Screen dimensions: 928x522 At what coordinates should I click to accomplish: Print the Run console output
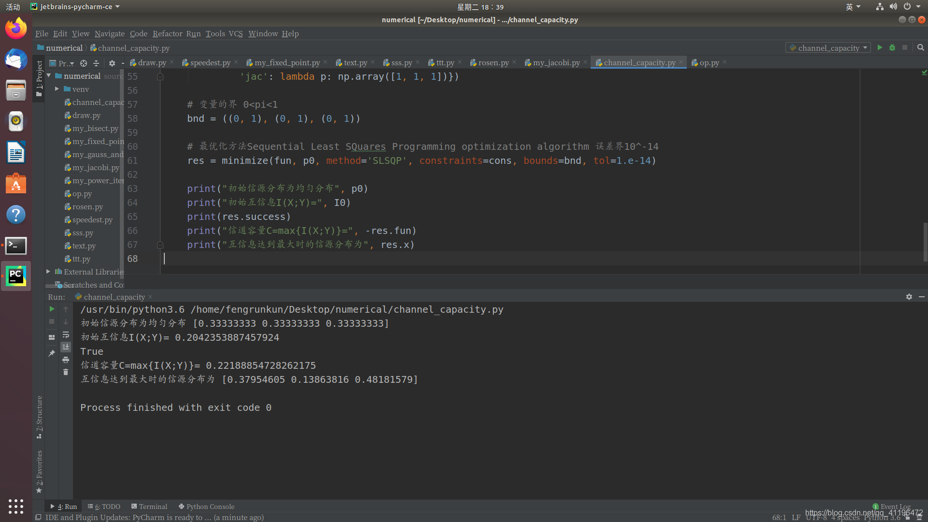click(x=66, y=360)
